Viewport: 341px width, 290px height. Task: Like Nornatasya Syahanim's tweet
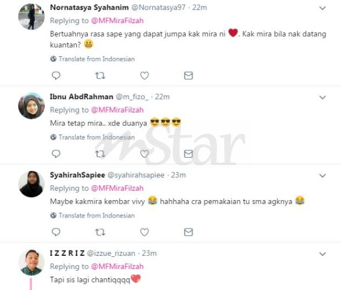coord(145,75)
